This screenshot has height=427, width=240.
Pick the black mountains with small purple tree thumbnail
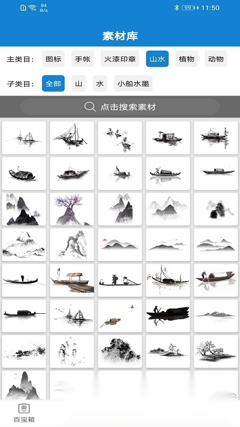tap(24, 209)
